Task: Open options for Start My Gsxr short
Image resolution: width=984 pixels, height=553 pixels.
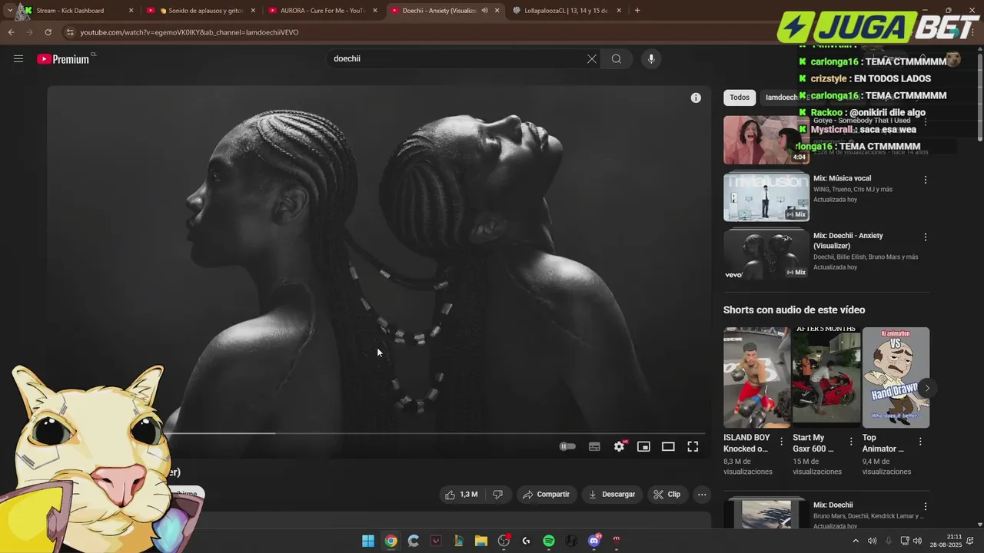Action: click(851, 442)
